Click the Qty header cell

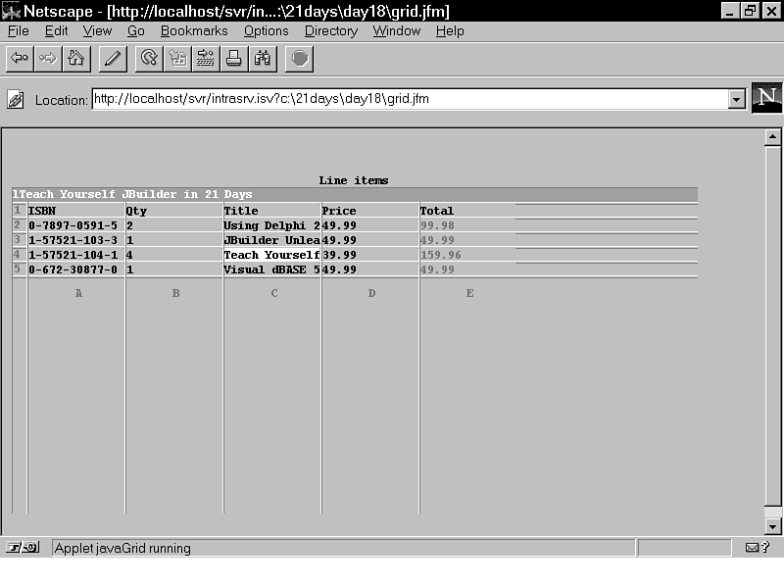point(173,211)
